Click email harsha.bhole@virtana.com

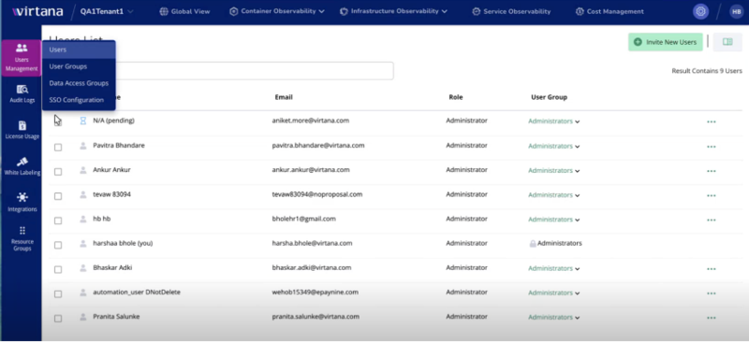(312, 243)
